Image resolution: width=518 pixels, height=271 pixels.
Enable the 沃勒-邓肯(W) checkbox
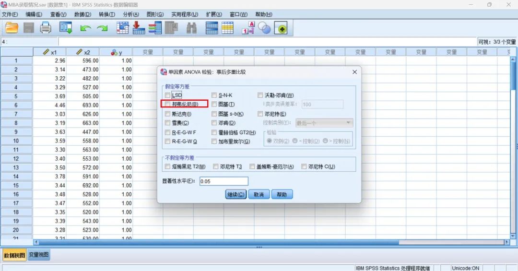click(260, 95)
